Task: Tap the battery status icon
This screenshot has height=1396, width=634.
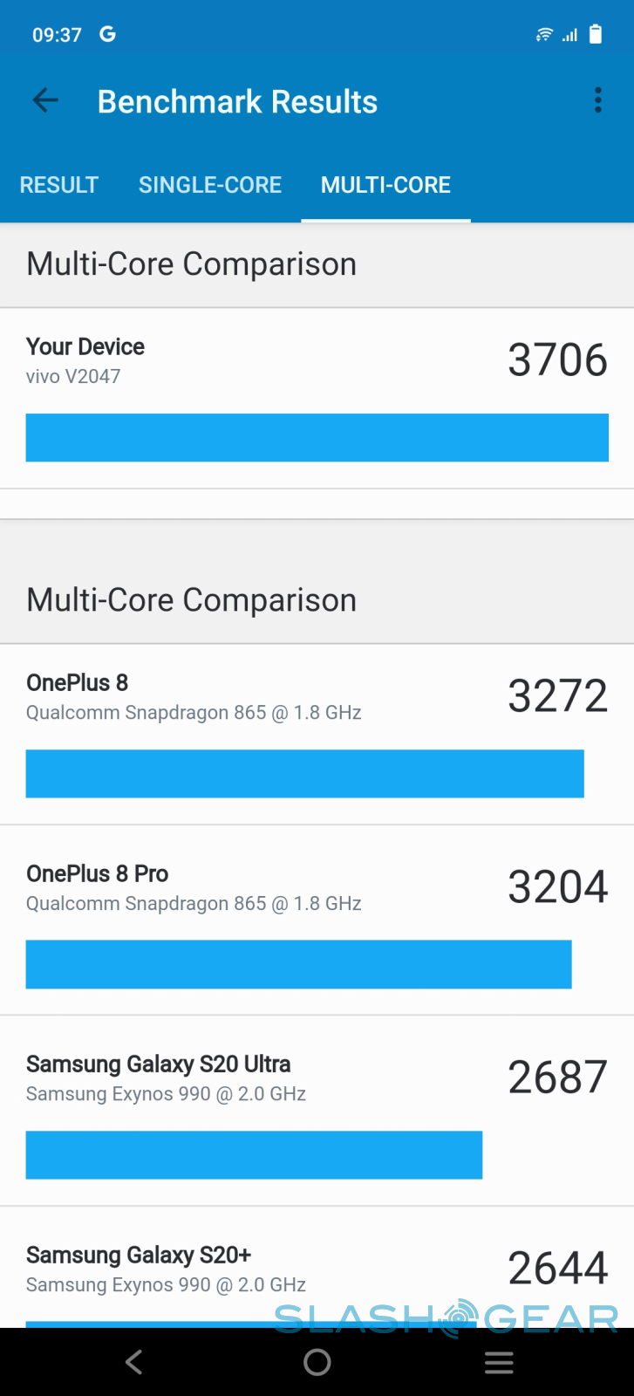Action: point(596,34)
